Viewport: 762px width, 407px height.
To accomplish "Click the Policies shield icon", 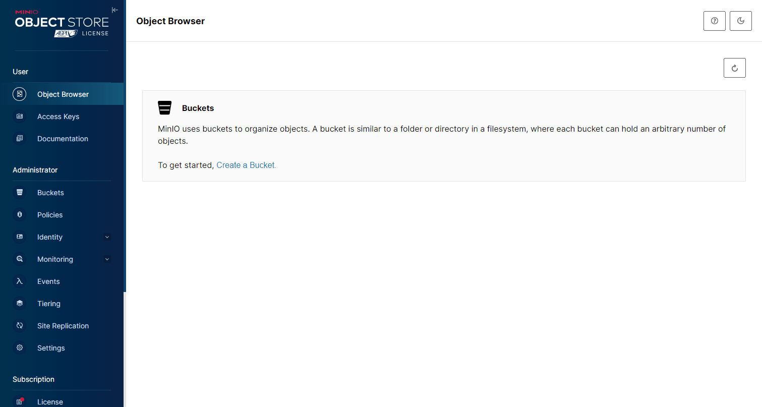I will click(x=19, y=215).
